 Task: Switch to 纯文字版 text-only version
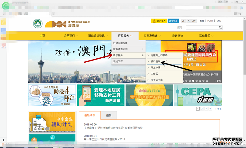point(173,21)
